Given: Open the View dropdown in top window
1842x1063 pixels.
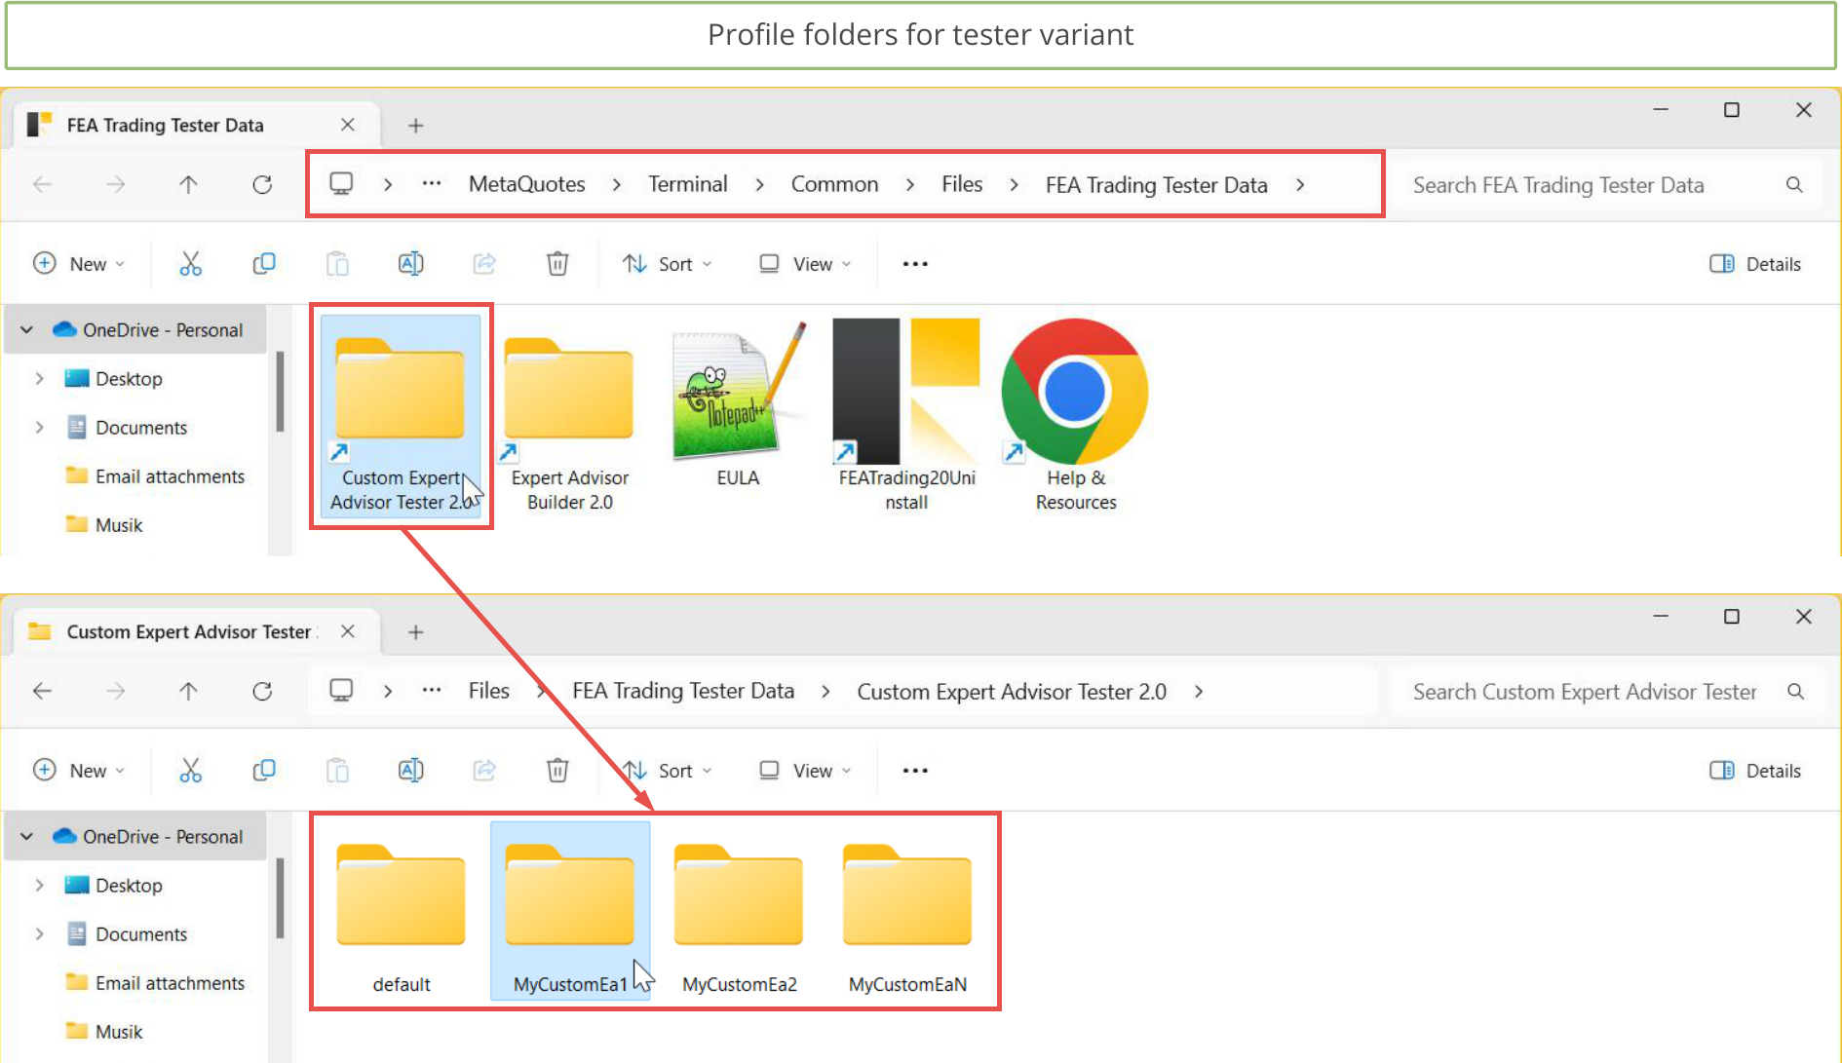Looking at the screenshot, I should point(805,264).
